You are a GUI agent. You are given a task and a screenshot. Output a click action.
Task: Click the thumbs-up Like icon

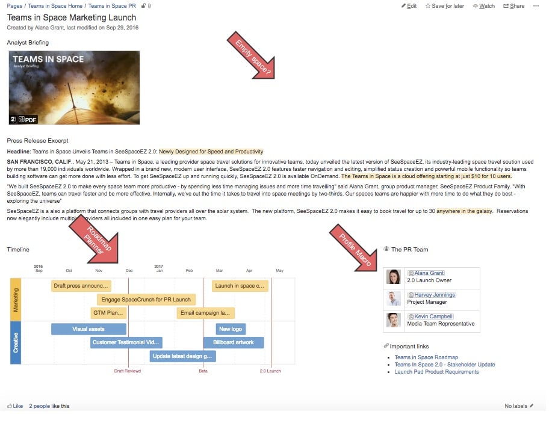pyautogui.click(x=10, y=406)
